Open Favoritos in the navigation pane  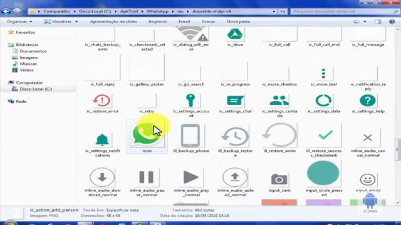(x=25, y=32)
